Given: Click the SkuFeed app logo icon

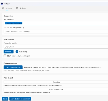Looking at the screenshot, I should (x=2, y=4).
